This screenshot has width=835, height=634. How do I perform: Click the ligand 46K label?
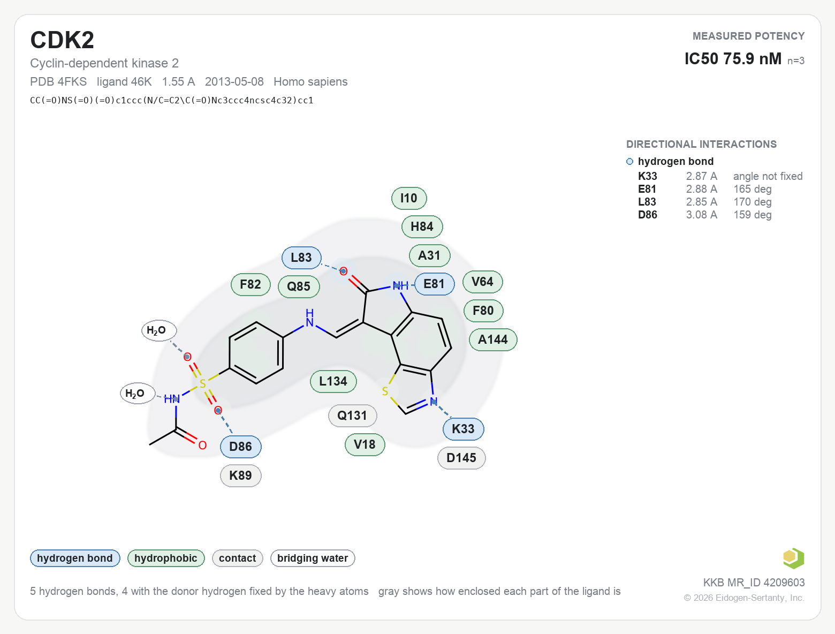click(124, 81)
